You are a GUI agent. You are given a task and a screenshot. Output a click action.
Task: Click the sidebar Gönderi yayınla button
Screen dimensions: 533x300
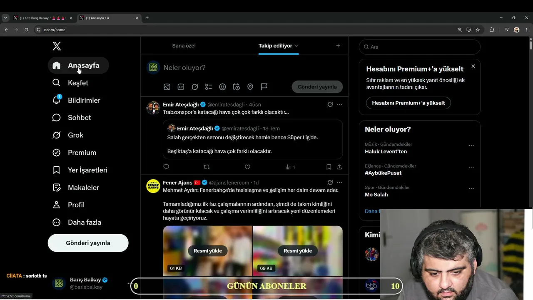(88, 243)
